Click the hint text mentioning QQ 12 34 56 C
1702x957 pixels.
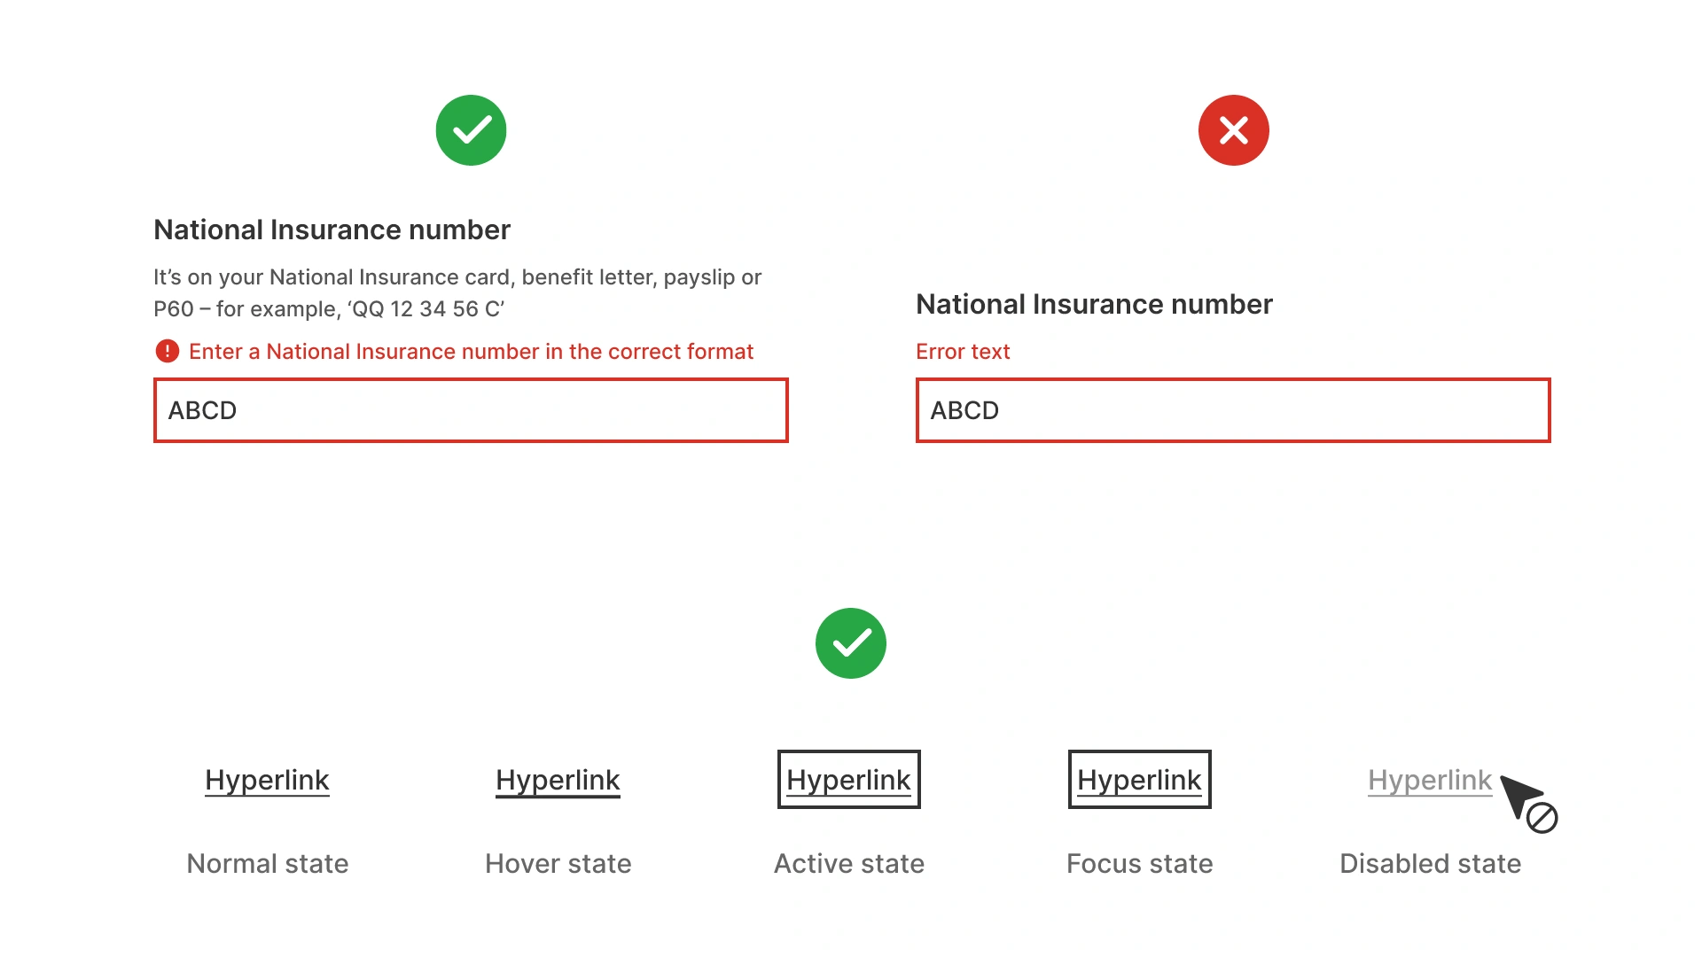[x=457, y=293]
